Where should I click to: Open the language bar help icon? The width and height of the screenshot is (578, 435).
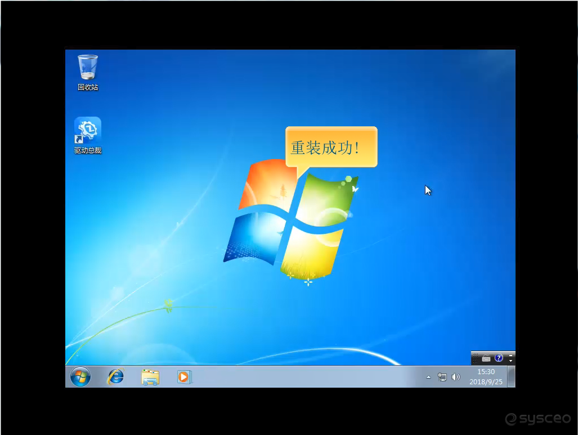click(x=499, y=358)
